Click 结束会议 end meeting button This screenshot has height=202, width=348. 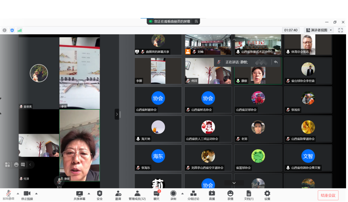(328, 195)
